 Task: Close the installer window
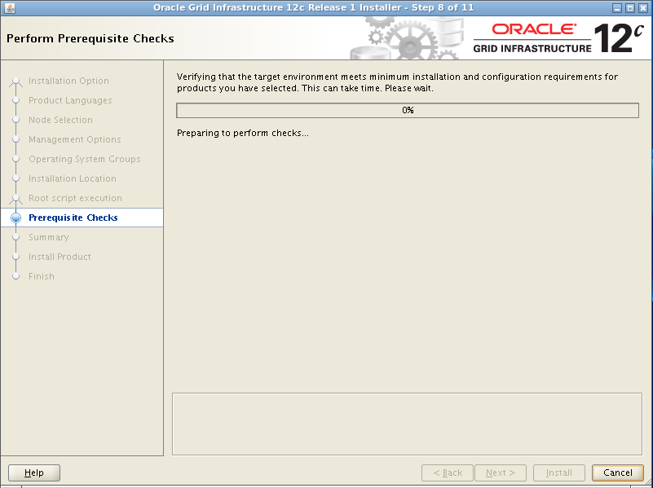pos(642,7)
